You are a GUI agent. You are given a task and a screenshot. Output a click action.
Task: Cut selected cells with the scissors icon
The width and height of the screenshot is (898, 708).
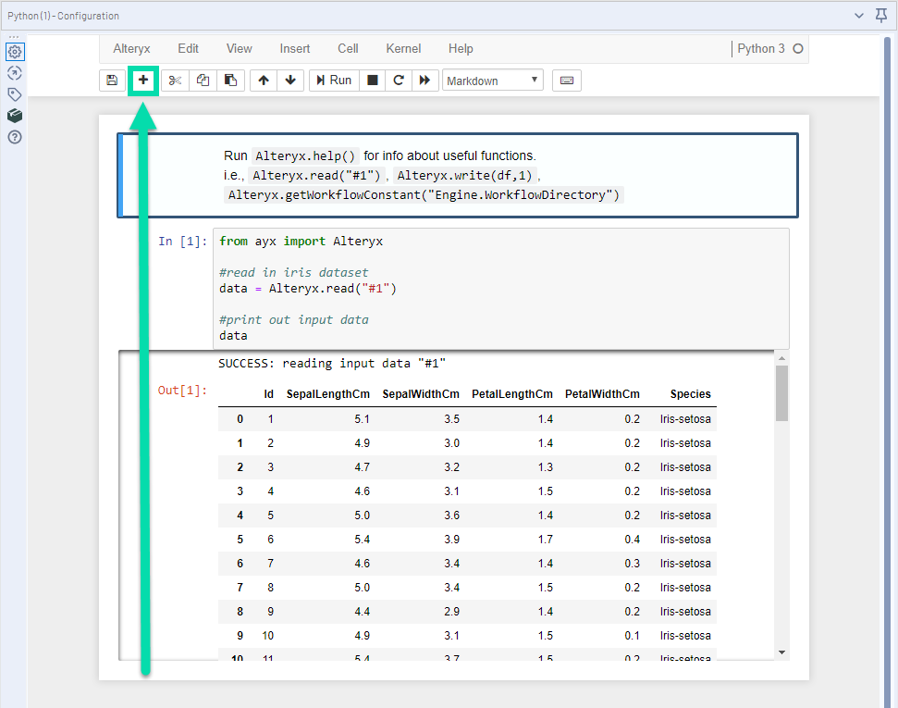tap(175, 81)
